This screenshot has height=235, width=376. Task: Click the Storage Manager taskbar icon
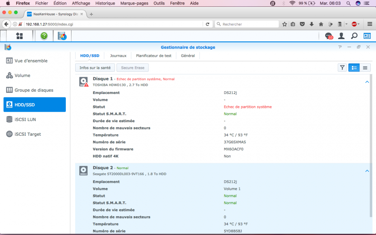click(62, 36)
